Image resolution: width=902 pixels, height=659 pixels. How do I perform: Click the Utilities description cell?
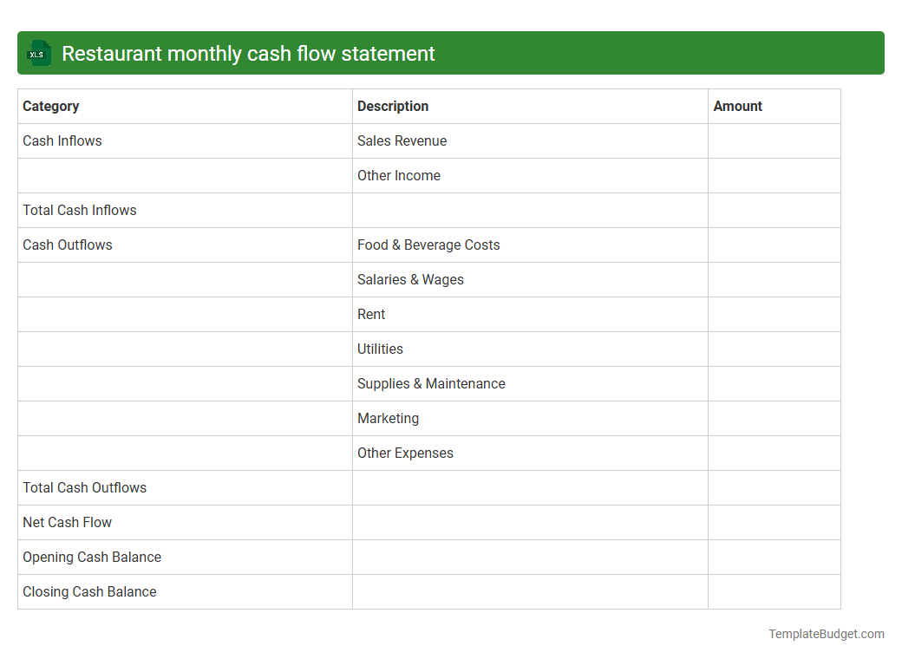[380, 349]
